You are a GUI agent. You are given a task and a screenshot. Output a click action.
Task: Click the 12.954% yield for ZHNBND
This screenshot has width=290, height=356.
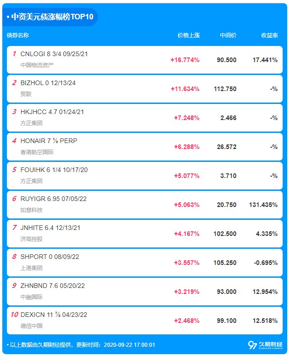pyautogui.click(x=265, y=292)
